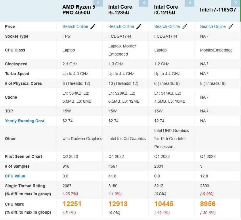Click CPU Mark score 8956
The width and height of the screenshot is (241, 220).
click(x=208, y=204)
